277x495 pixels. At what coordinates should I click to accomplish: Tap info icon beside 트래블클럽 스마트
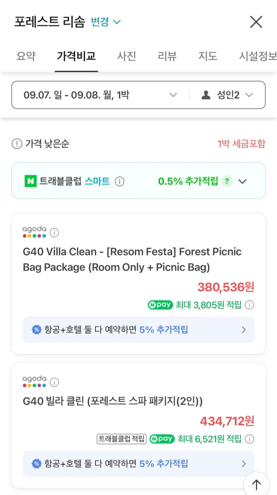119,181
